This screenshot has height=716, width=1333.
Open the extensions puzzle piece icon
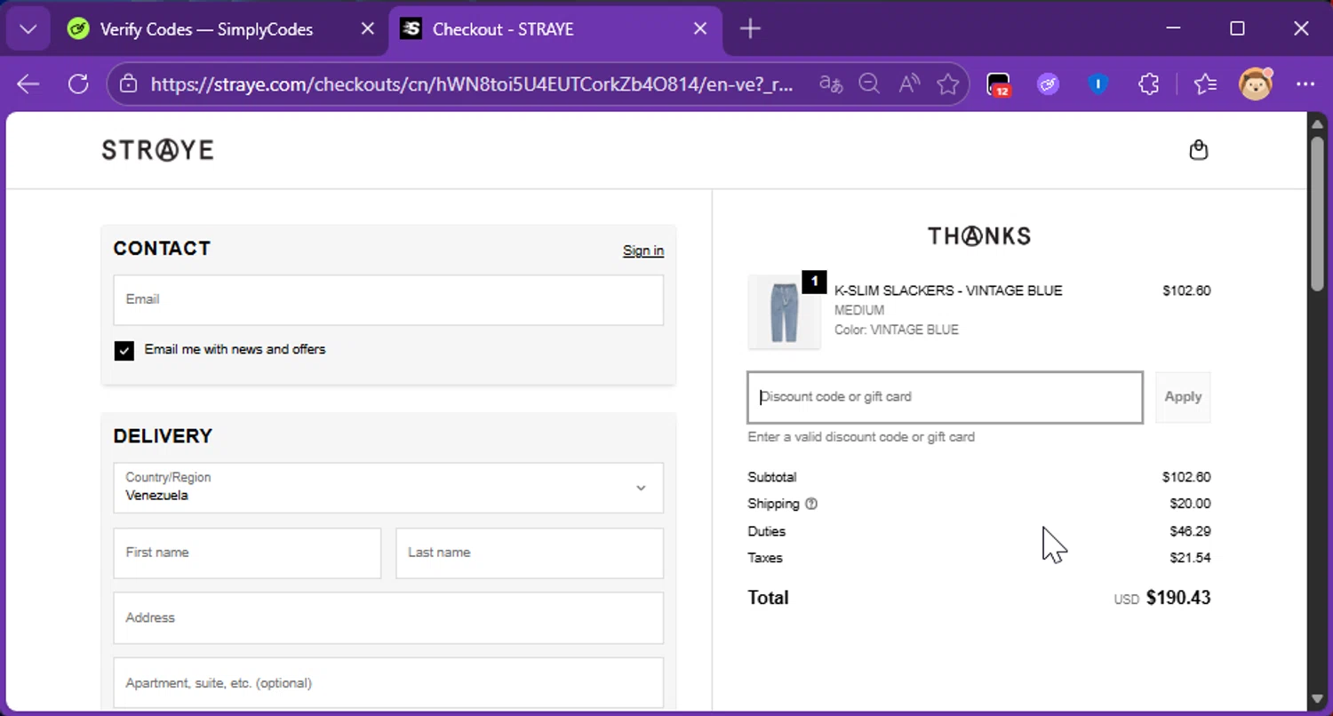pos(1149,84)
